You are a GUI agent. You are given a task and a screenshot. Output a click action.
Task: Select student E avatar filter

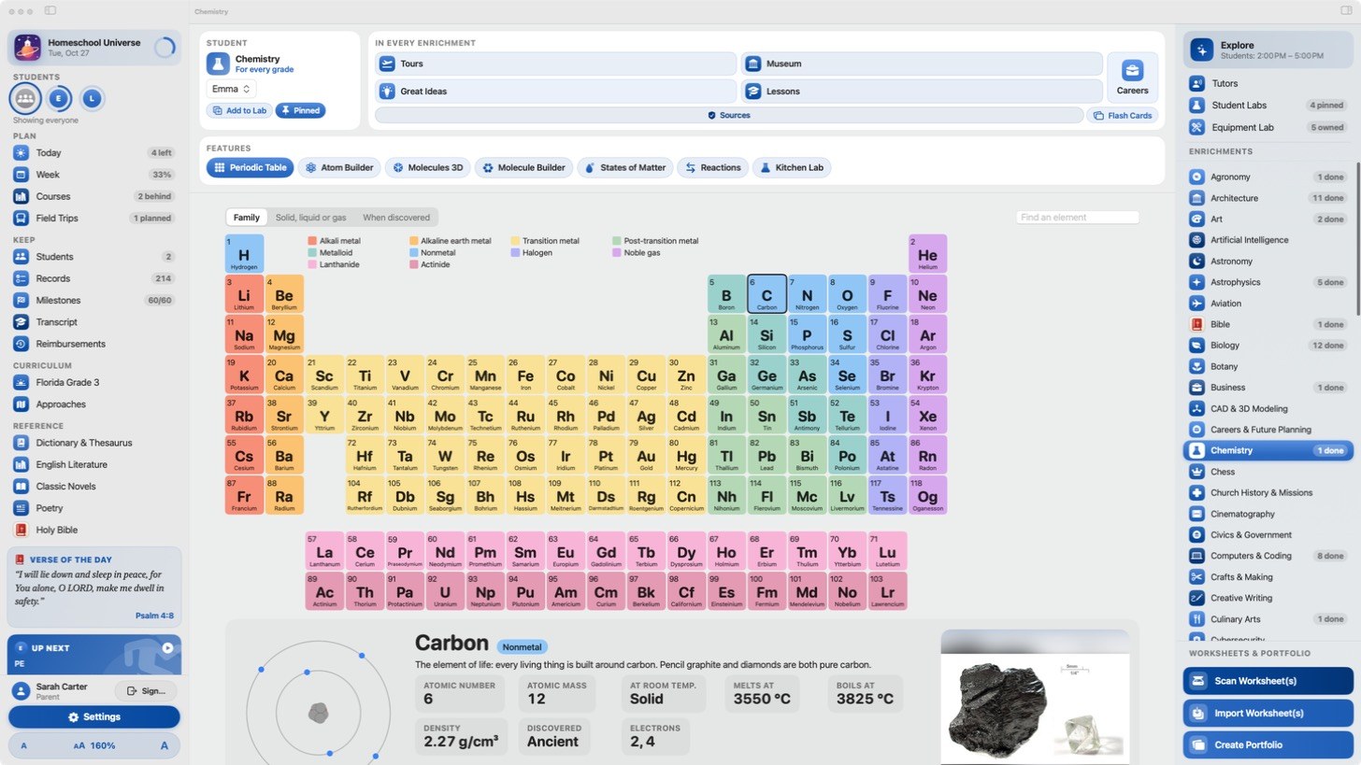pyautogui.click(x=60, y=98)
